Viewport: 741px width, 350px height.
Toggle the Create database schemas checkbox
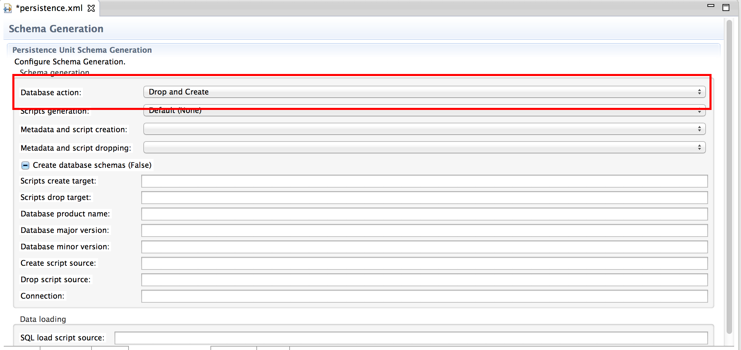pyautogui.click(x=25, y=165)
